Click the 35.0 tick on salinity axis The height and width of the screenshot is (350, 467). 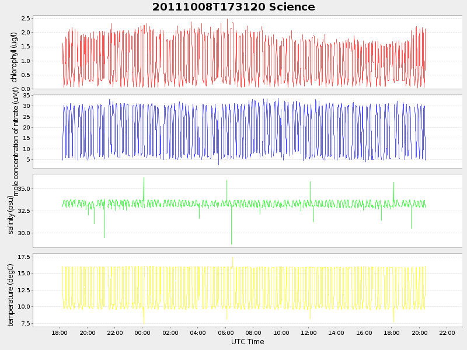(x=24, y=189)
